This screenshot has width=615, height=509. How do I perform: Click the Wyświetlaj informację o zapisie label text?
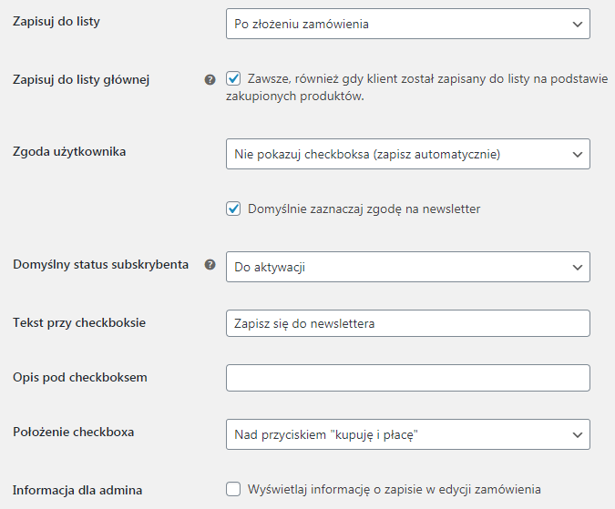[395, 489]
